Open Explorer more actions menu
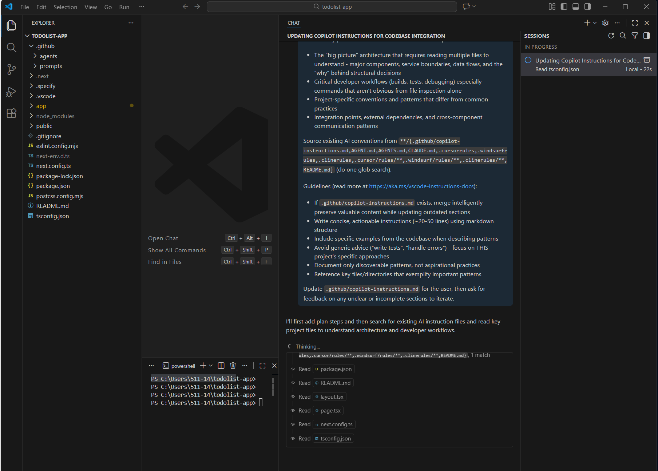658x471 pixels. tap(131, 23)
